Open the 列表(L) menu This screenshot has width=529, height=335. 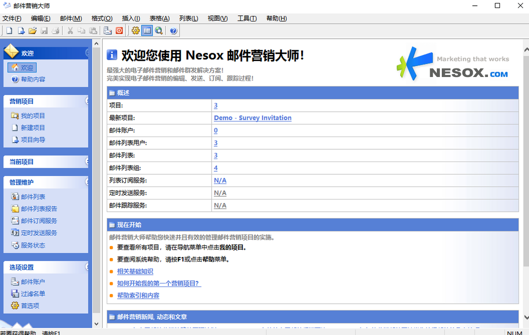pyautogui.click(x=189, y=18)
